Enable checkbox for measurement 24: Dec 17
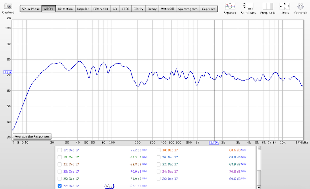The image size is (310, 189). coord(158,172)
